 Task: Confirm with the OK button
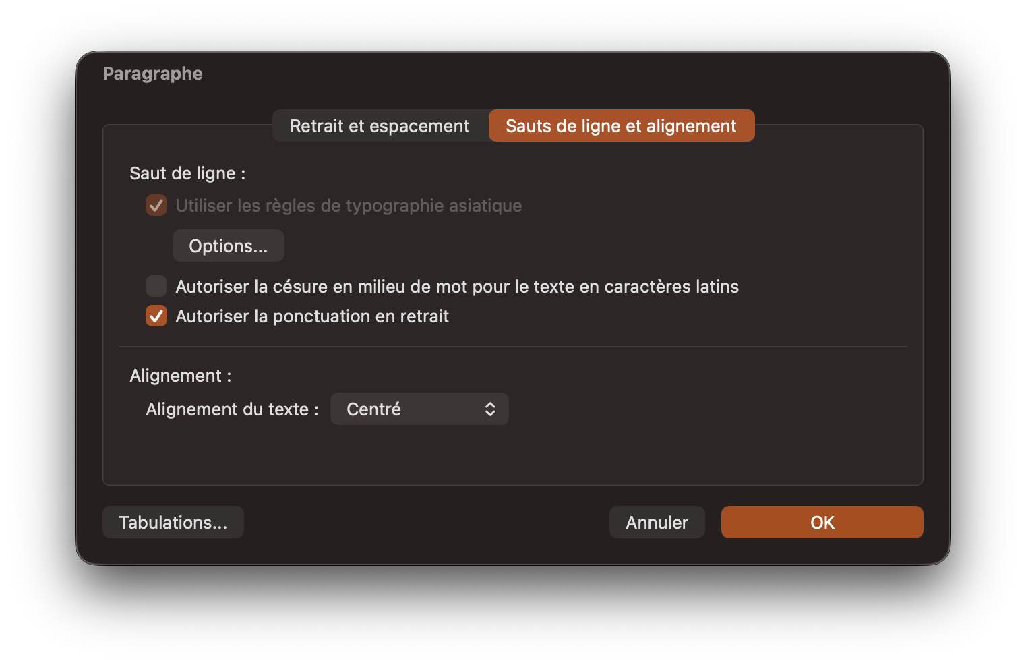pos(822,523)
